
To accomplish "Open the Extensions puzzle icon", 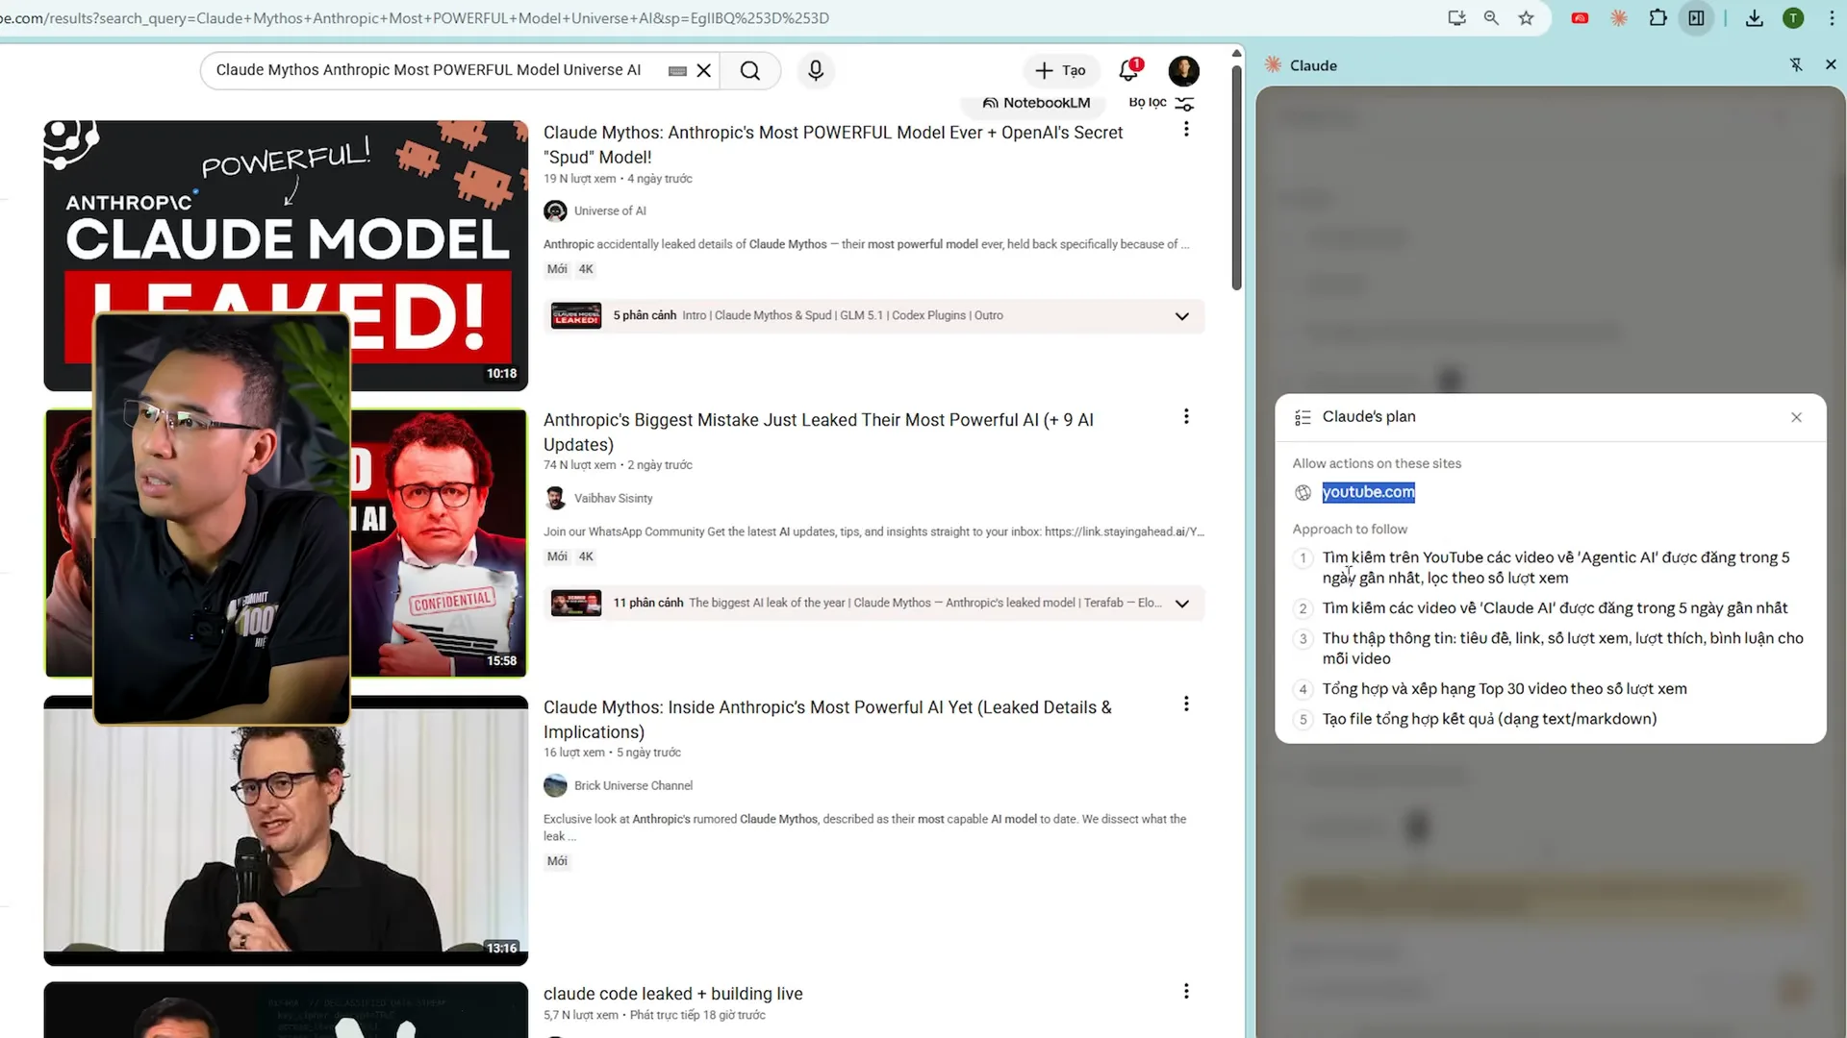I will (1657, 17).
